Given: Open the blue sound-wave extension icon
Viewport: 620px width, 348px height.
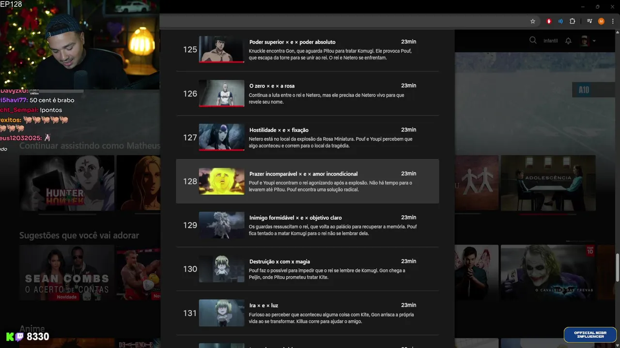Looking at the screenshot, I should click(x=560, y=21).
